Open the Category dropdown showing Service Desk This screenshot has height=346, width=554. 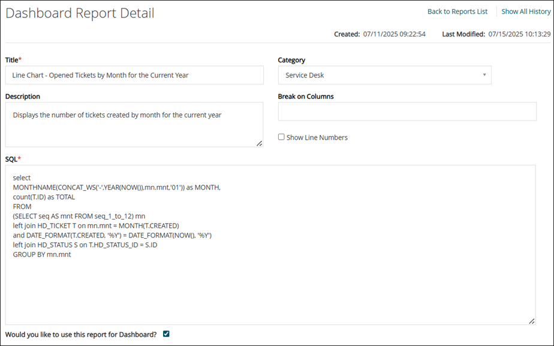(384, 75)
